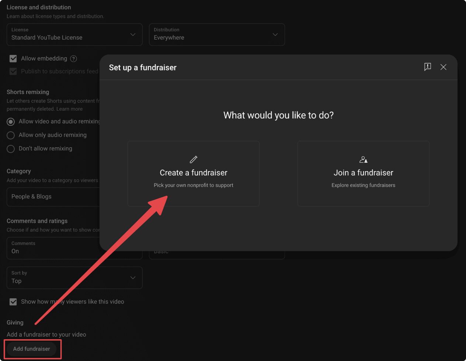The height and width of the screenshot is (361, 466).
Task: Select Allow video and audio remixing option
Action: pos(11,122)
